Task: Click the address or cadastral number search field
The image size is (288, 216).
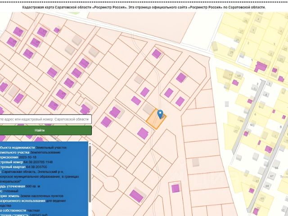Action: tap(45, 119)
